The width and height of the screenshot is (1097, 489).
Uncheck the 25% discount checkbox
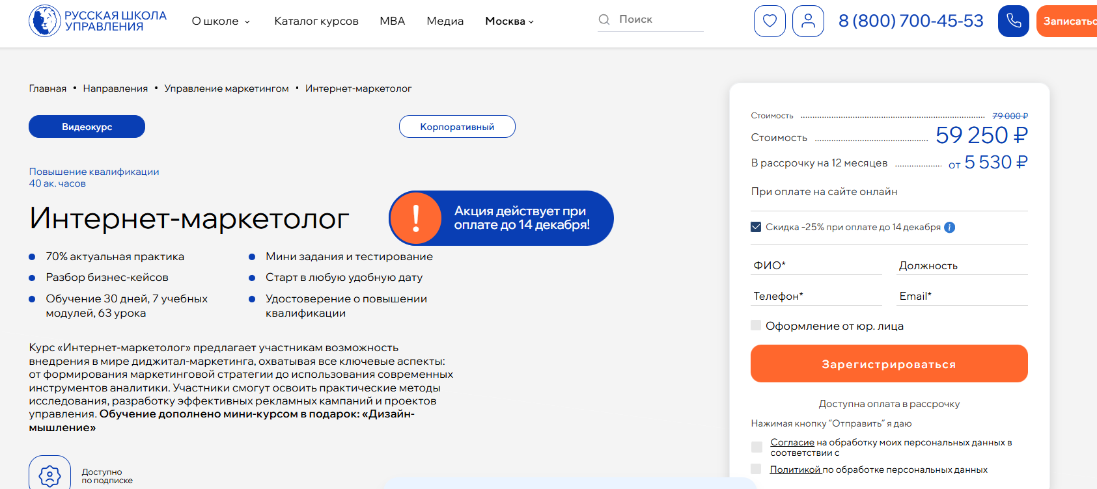coord(756,227)
